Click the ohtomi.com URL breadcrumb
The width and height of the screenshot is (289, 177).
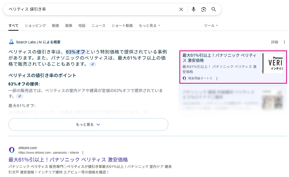tap(49, 153)
